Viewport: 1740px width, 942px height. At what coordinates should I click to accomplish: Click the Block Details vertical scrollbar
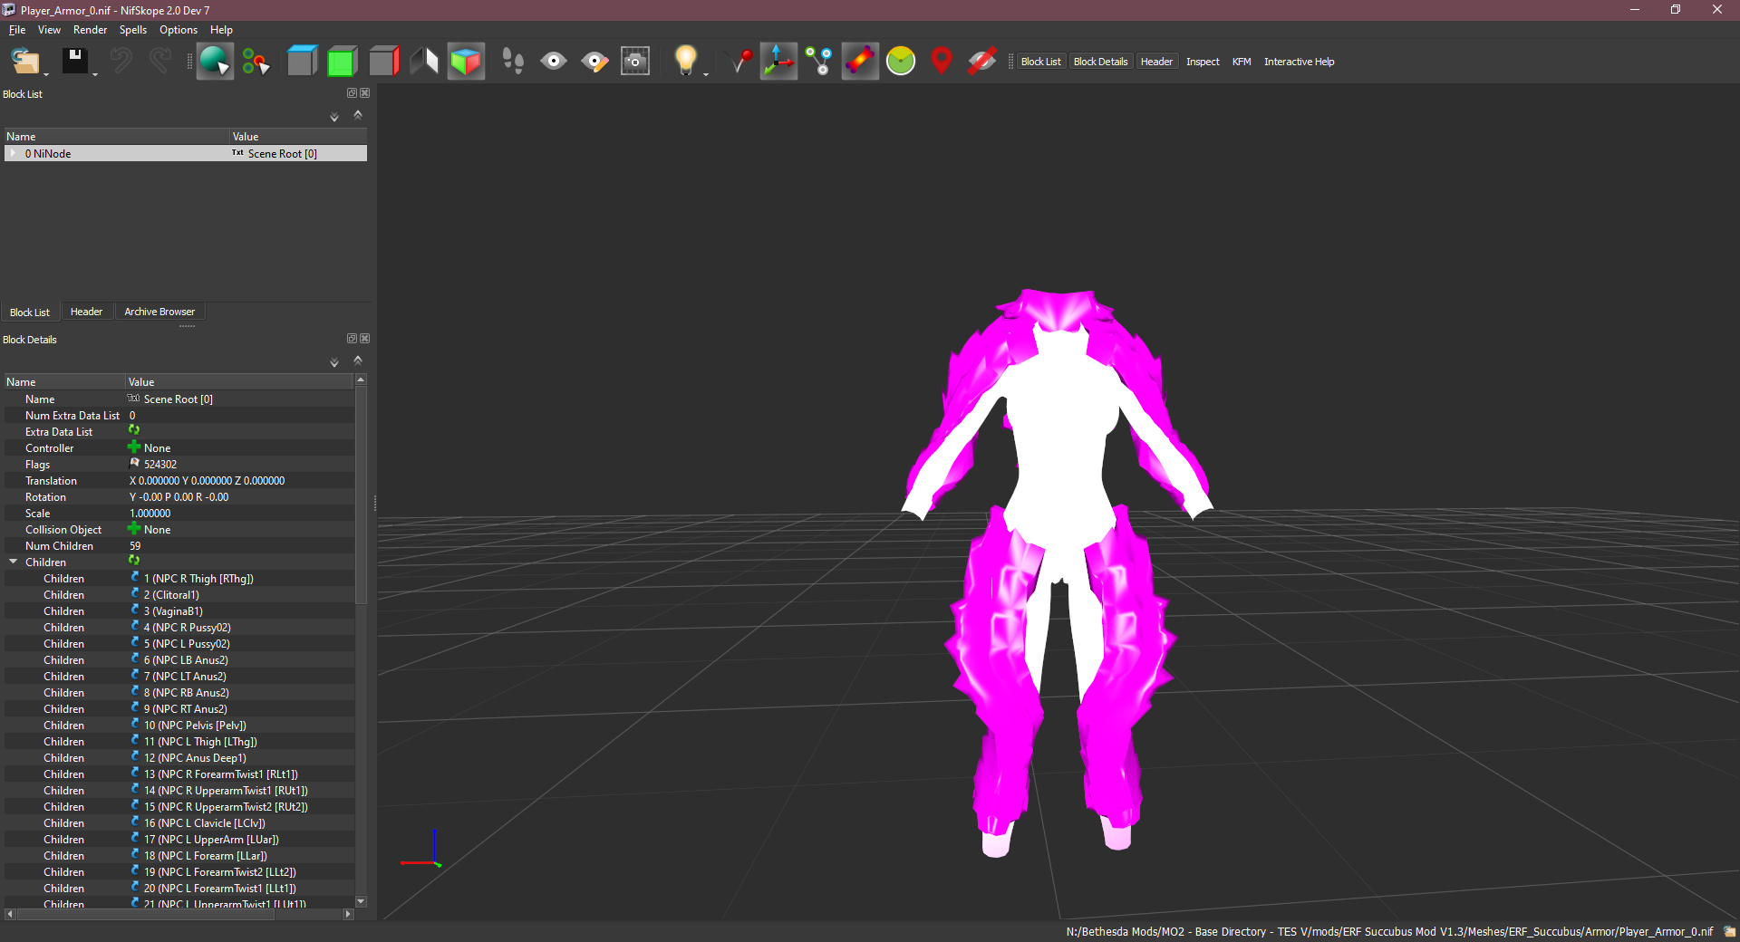[x=361, y=640]
